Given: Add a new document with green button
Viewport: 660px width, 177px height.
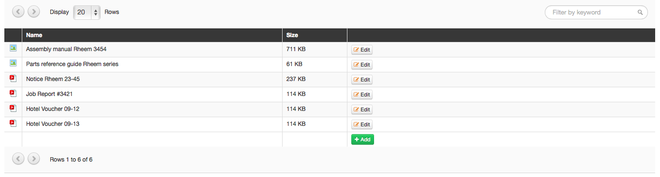Looking at the screenshot, I should click(362, 139).
